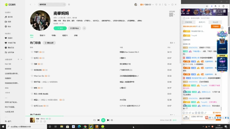This screenshot has height=129, width=230.
Task: Skip to the next track
Action: pos(108,120)
